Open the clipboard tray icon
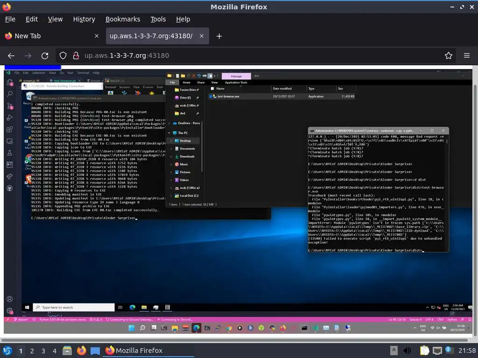The width and height of the screenshot is (478, 358). point(424,351)
